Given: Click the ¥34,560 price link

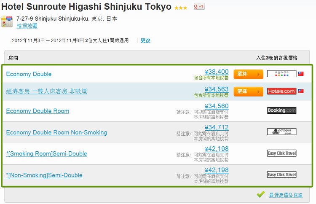Looking at the screenshot, I should (217, 106).
